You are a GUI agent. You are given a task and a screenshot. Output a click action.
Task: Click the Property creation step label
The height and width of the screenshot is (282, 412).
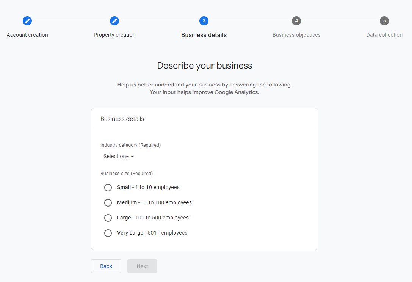pyautogui.click(x=114, y=34)
